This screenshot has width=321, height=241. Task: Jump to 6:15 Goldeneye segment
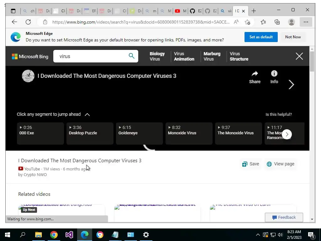tap(139, 133)
